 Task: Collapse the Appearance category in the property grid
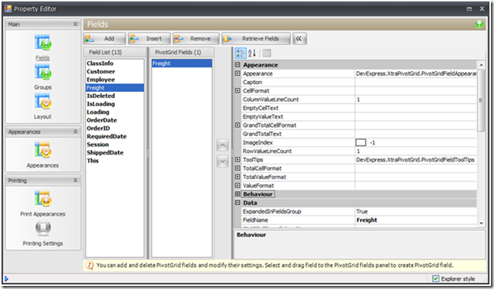(x=238, y=65)
